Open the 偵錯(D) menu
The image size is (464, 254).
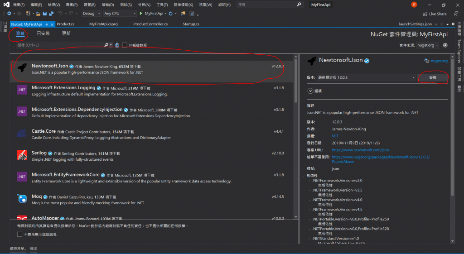[108, 5]
